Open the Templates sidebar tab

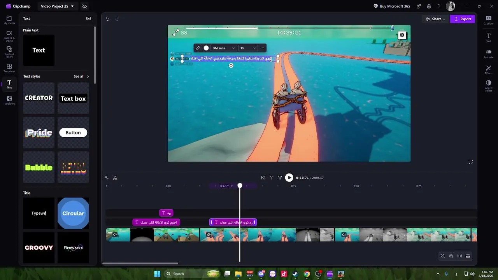coord(9,68)
